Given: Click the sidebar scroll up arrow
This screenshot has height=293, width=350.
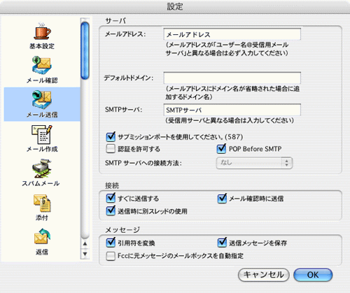Looking at the screenshot, I should tap(85, 244).
